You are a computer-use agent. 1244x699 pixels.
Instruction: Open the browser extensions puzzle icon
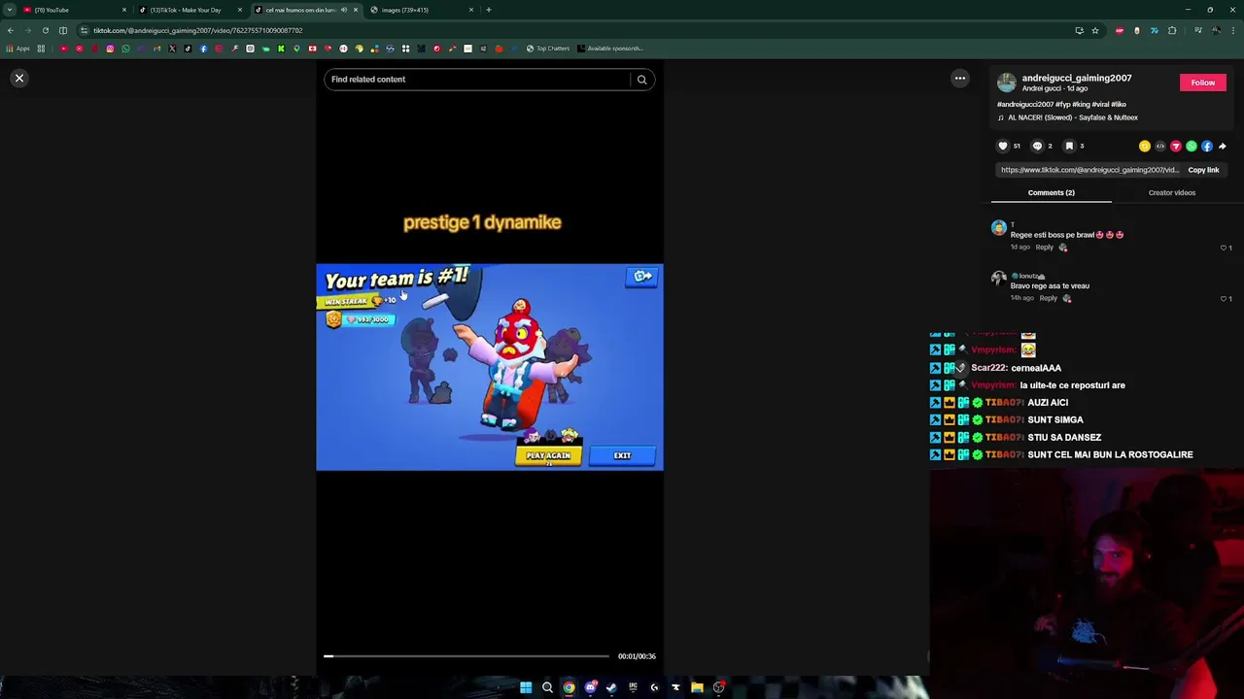point(1172,30)
